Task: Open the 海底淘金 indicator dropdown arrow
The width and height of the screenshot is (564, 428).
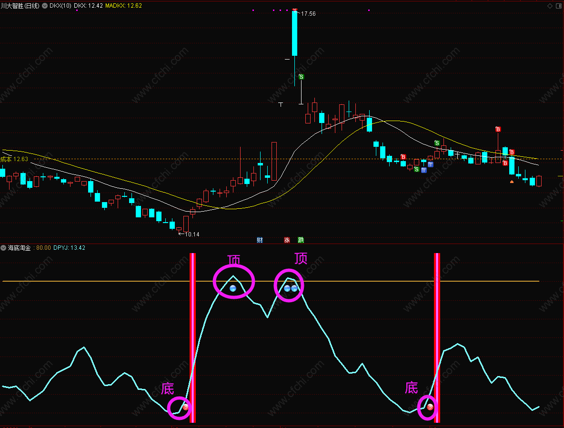Action: pos(3,248)
